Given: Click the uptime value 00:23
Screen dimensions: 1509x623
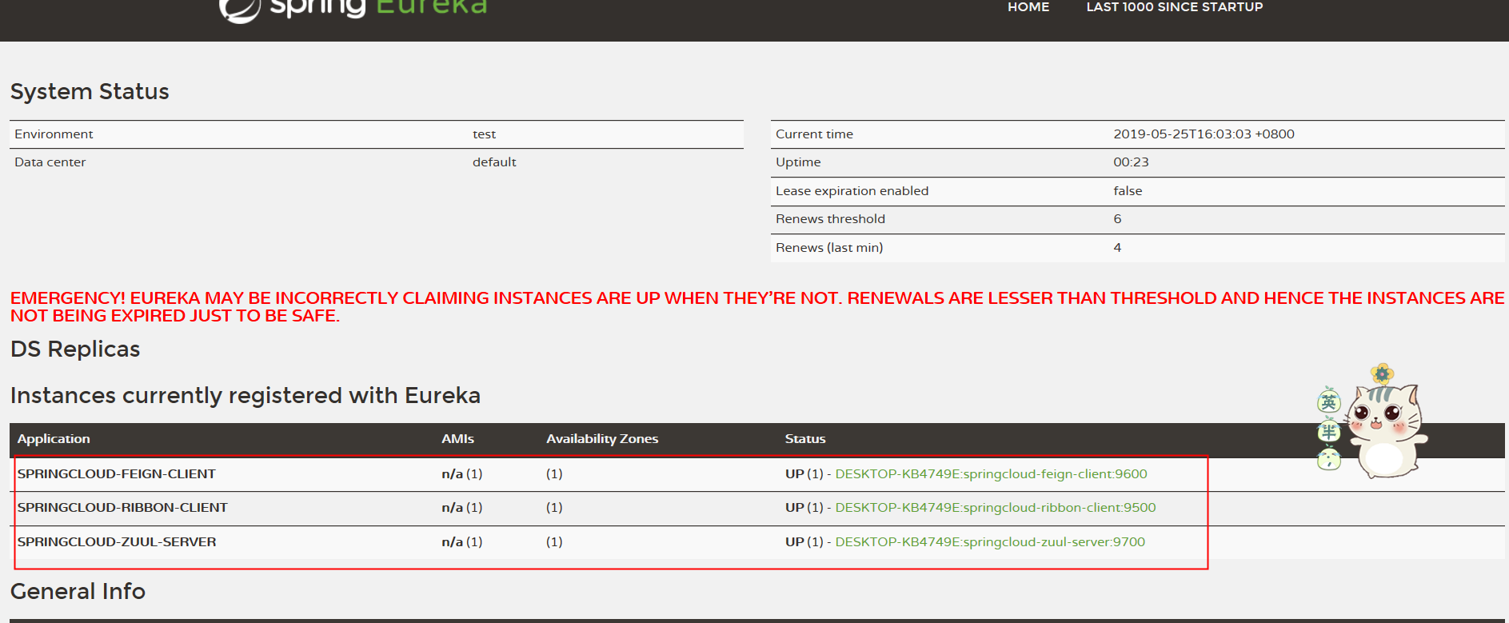Looking at the screenshot, I should [1131, 162].
